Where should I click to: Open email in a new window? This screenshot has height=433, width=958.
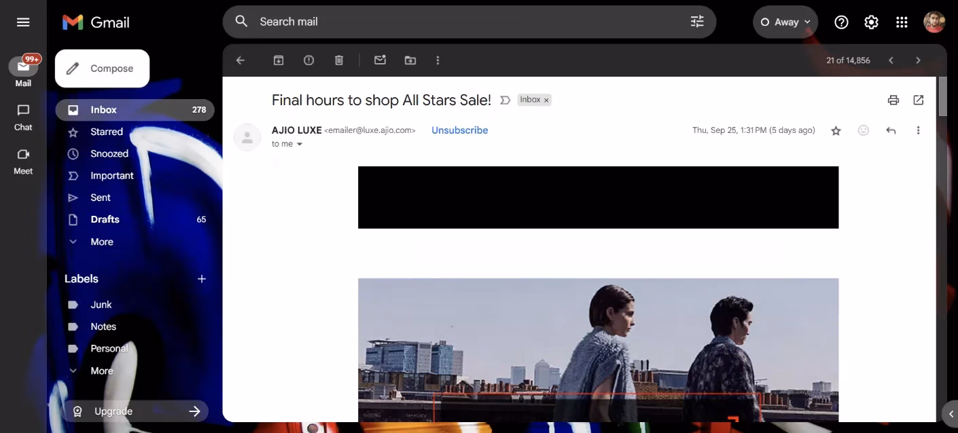coord(919,100)
